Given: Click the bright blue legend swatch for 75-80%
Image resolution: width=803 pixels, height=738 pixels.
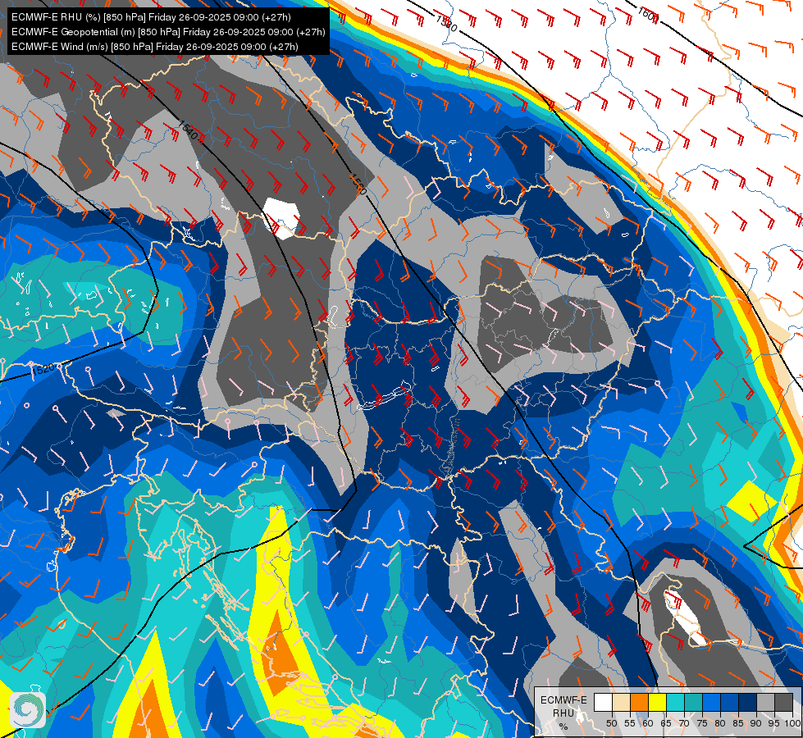Looking at the screenshot, I should (711, 702).
